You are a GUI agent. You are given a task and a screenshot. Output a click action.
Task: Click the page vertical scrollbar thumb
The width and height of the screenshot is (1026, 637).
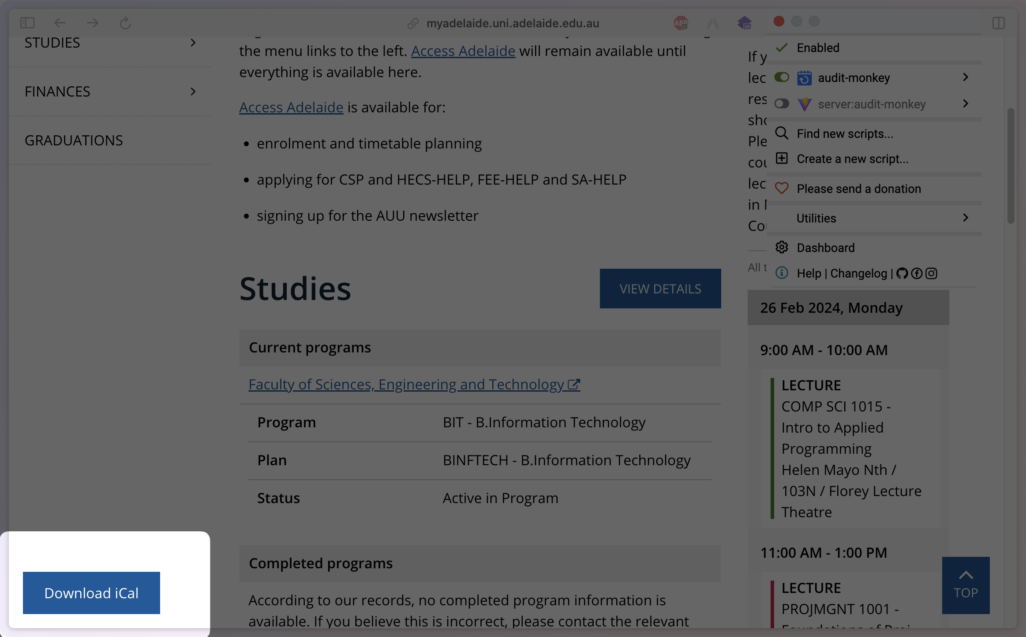1011,166
